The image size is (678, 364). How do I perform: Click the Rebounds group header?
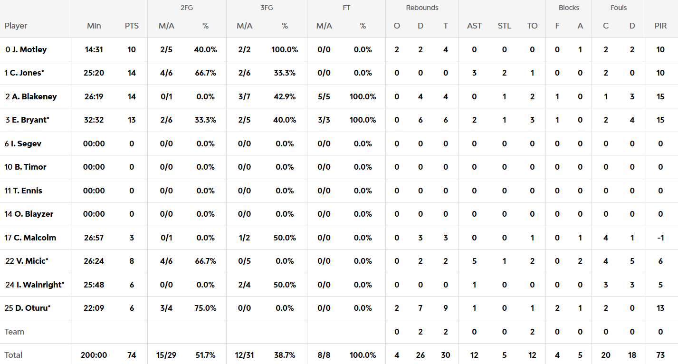coord(422,8)
